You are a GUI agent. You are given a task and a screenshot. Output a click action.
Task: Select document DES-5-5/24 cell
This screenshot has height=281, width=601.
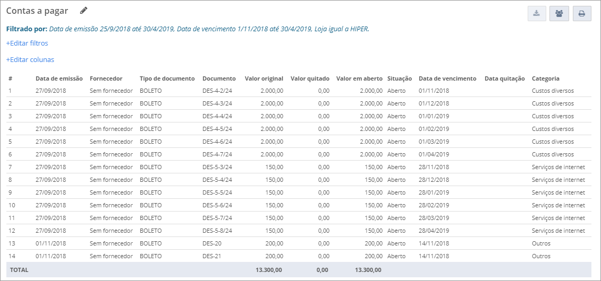click(x=217, y=192)
